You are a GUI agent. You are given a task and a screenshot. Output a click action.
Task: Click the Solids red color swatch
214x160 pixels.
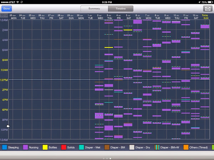pos(63,147)
